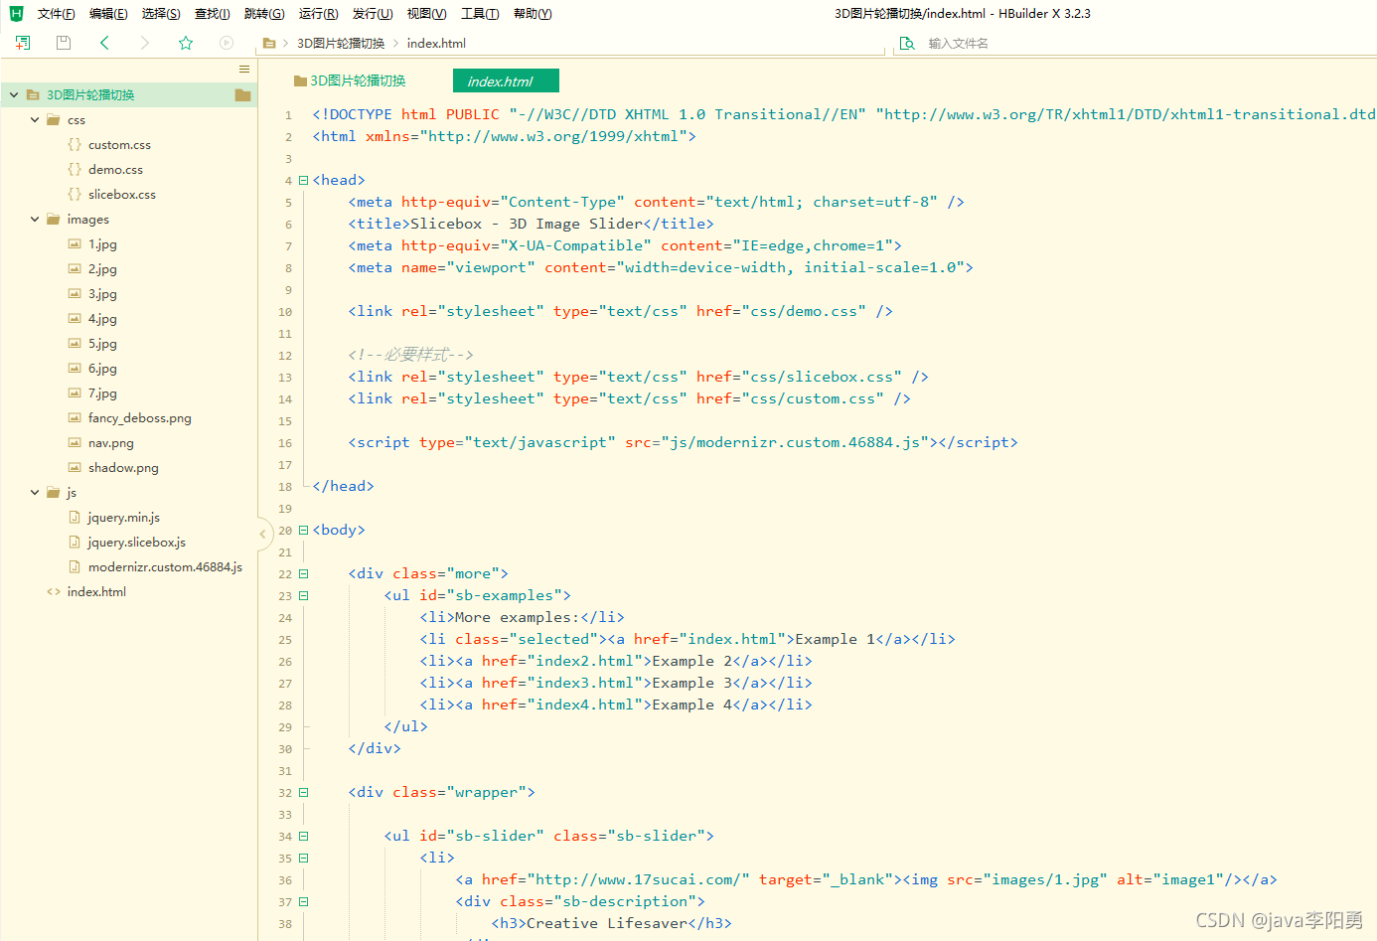Screen dimensions: 1377x941
Task: Open demo.css in the file tree
Action: tap(115, 169)
